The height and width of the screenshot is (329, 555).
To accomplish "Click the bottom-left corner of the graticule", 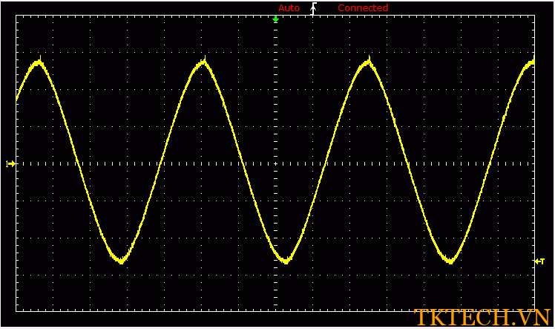I will pos(16,310).
